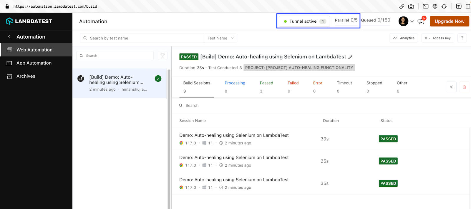Select the Stopped tab
471x209 pixels.
(374, 87)
